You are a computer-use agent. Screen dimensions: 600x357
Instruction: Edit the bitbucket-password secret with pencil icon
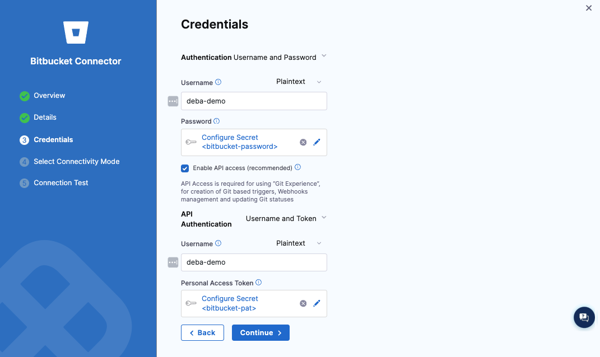click(x=317, y=142)
